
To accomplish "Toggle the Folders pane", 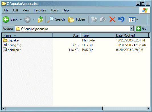I will (77, 19).
